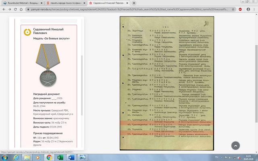
Task: Click the name Садовничий Николай Павлович heading
Action: tap(48, 31)
